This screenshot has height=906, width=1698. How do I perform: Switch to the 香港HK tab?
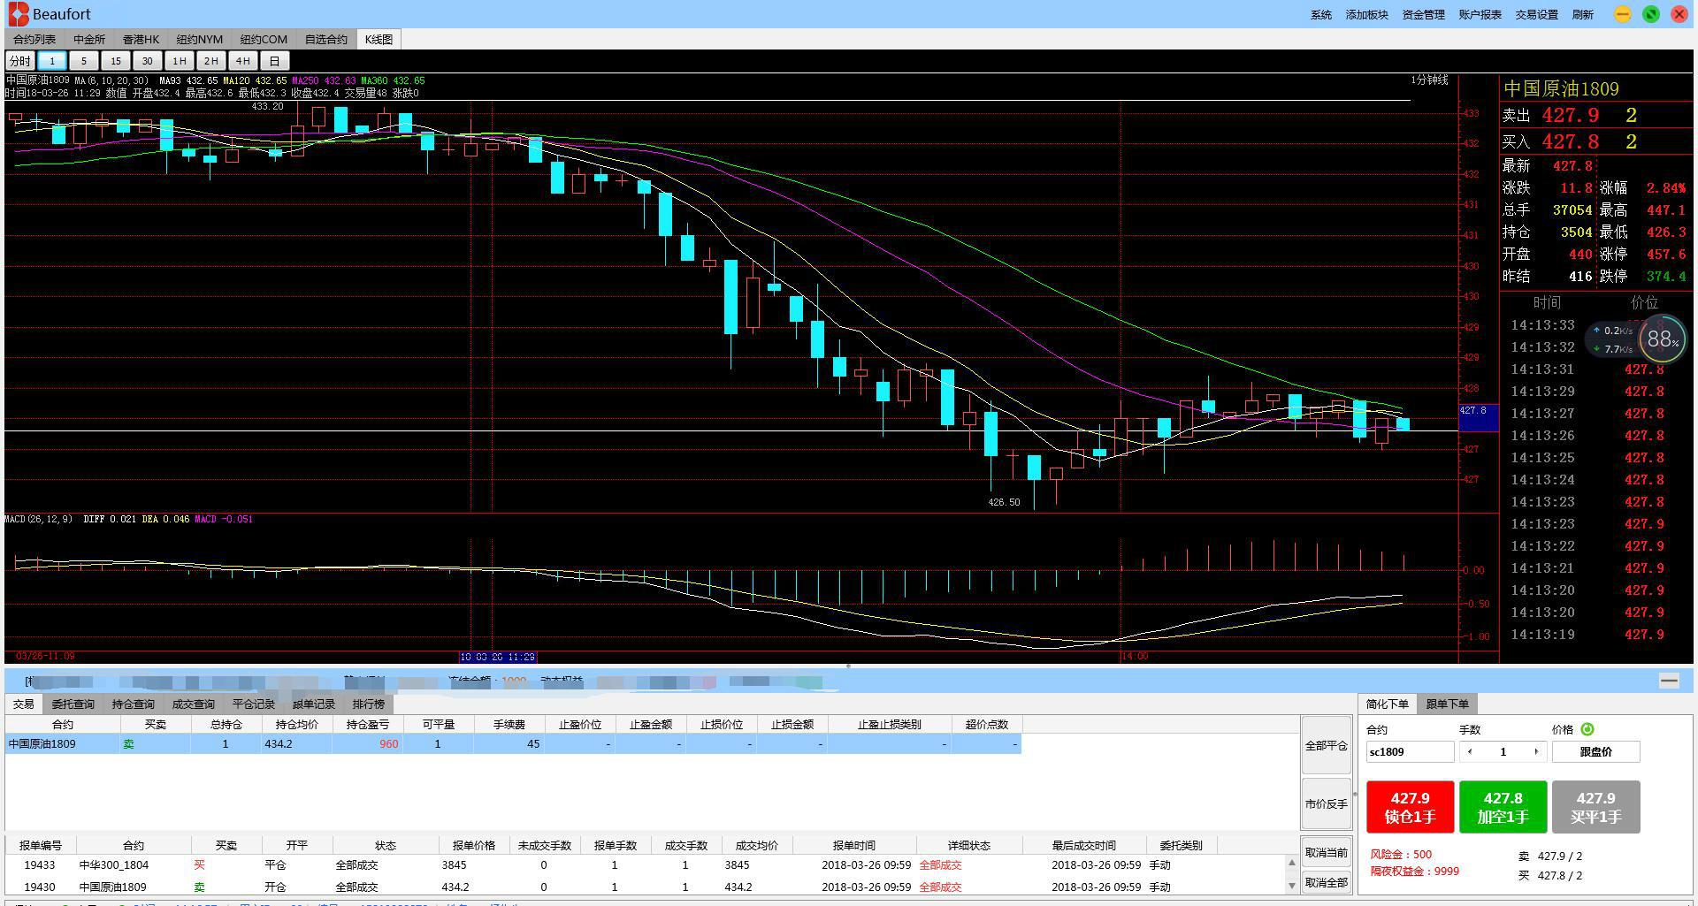pyautogui.click(x=141, y=39)
